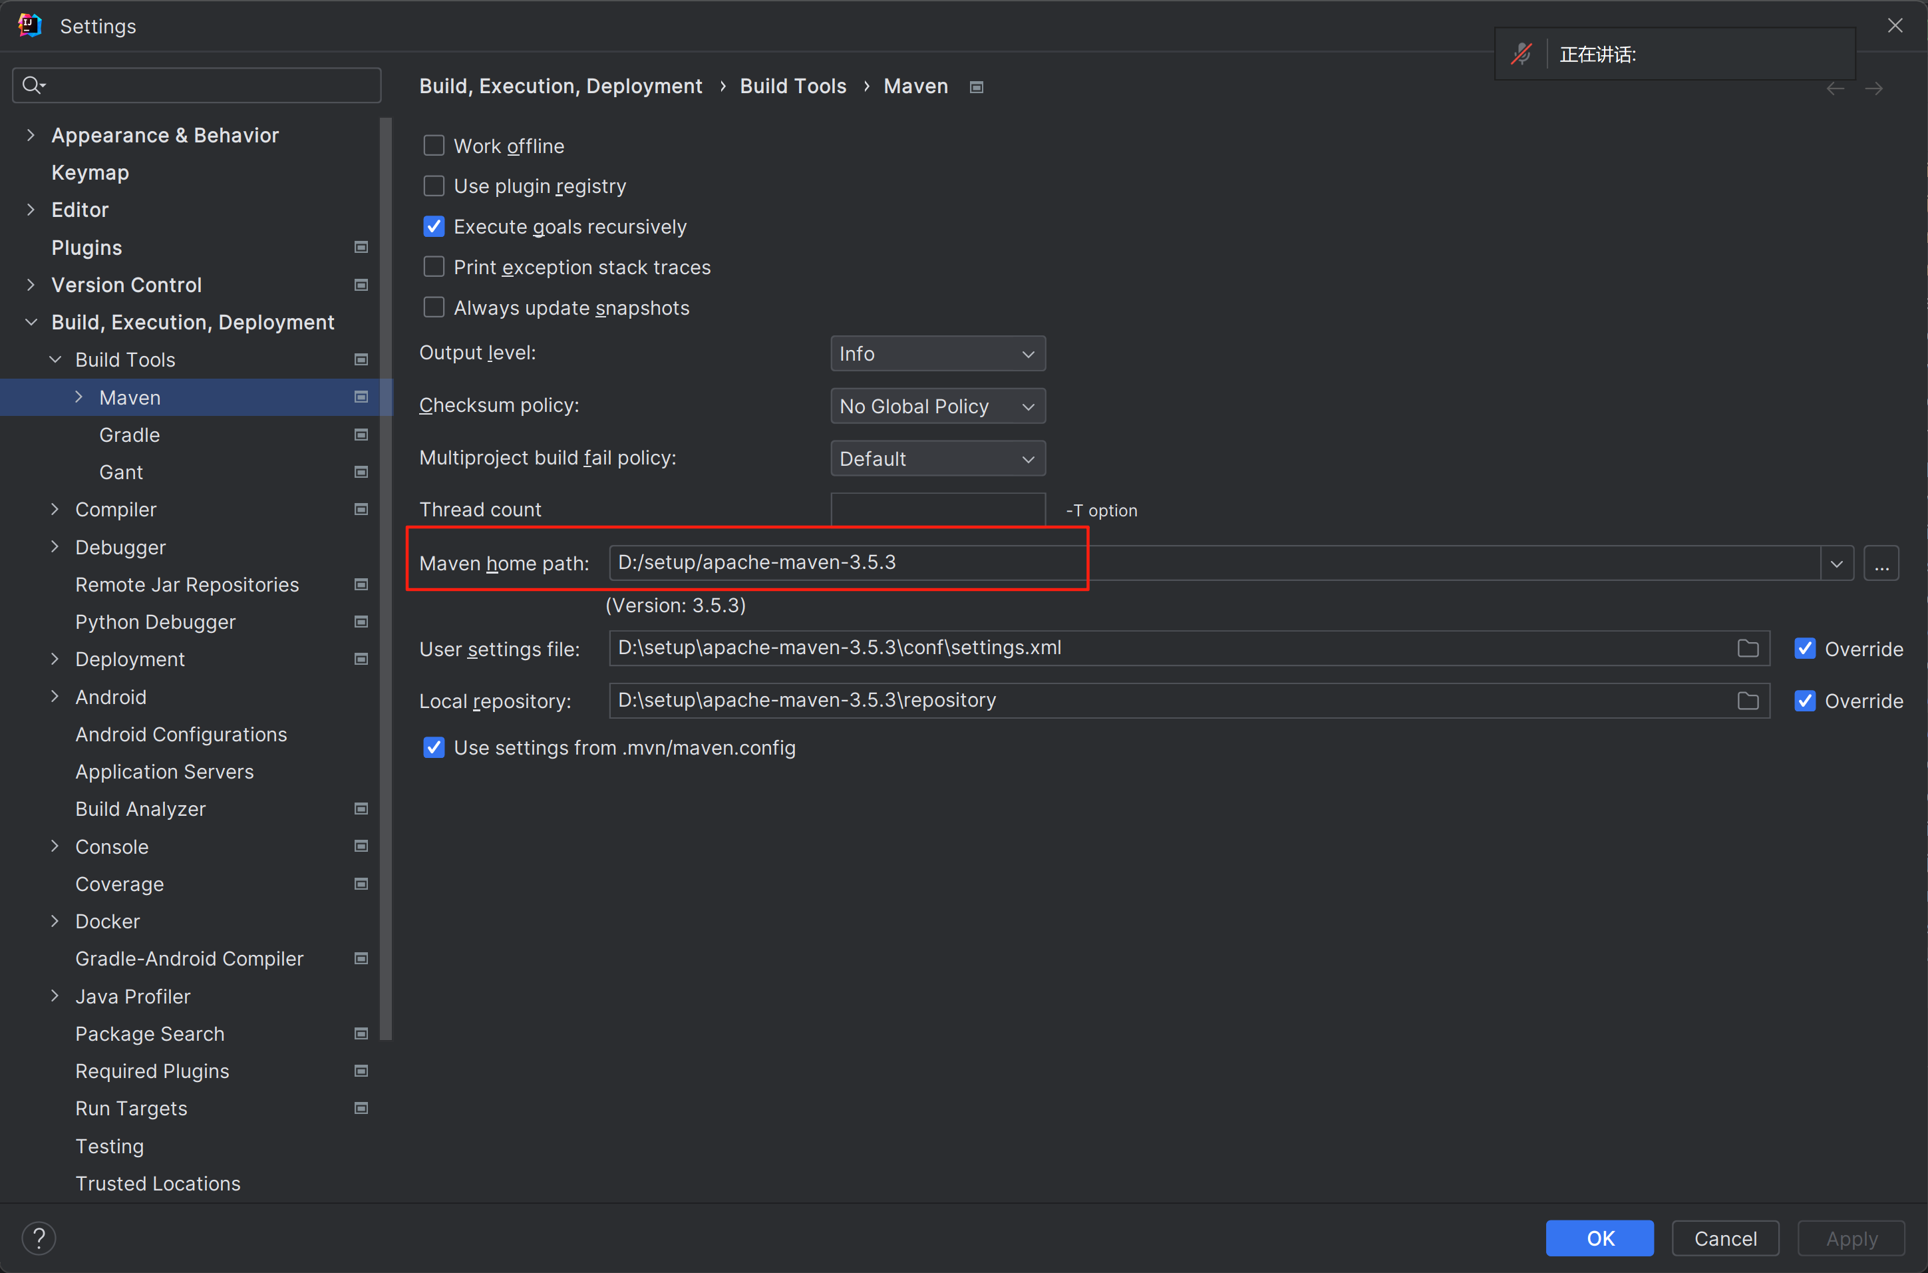Toggle Override for User settings file
1928x1273 pixels.
[x=1805, y=649]
